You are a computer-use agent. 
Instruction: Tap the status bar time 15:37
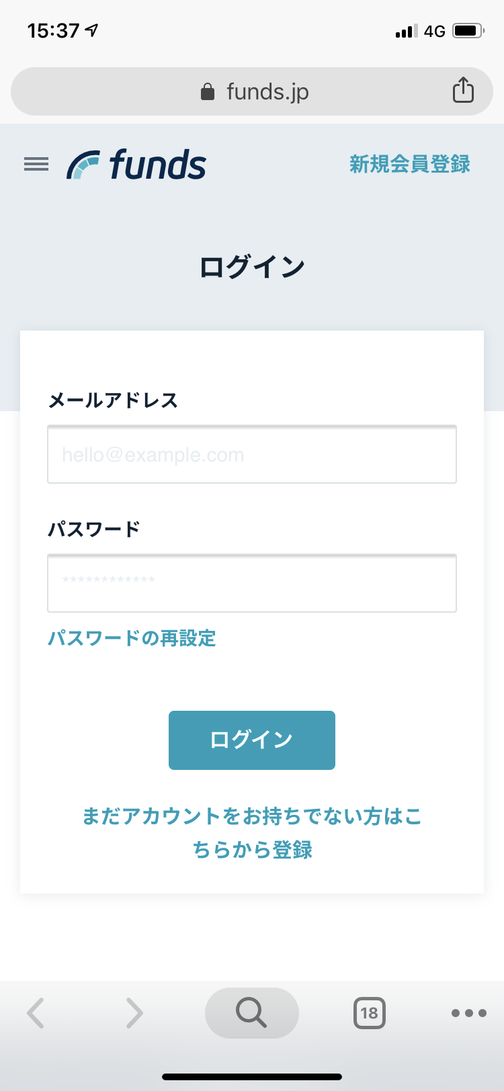(54, 31)
